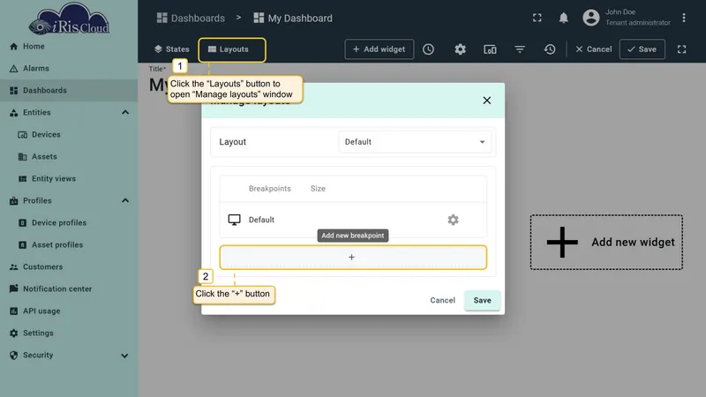Click the Layouts button
The height and width of the screenshot is (397, 706).
click(x=232, y=49)
